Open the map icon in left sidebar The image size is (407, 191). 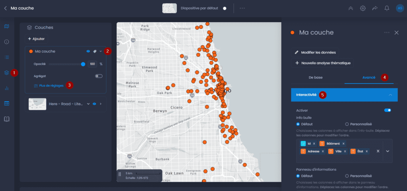tap(7, 26)
